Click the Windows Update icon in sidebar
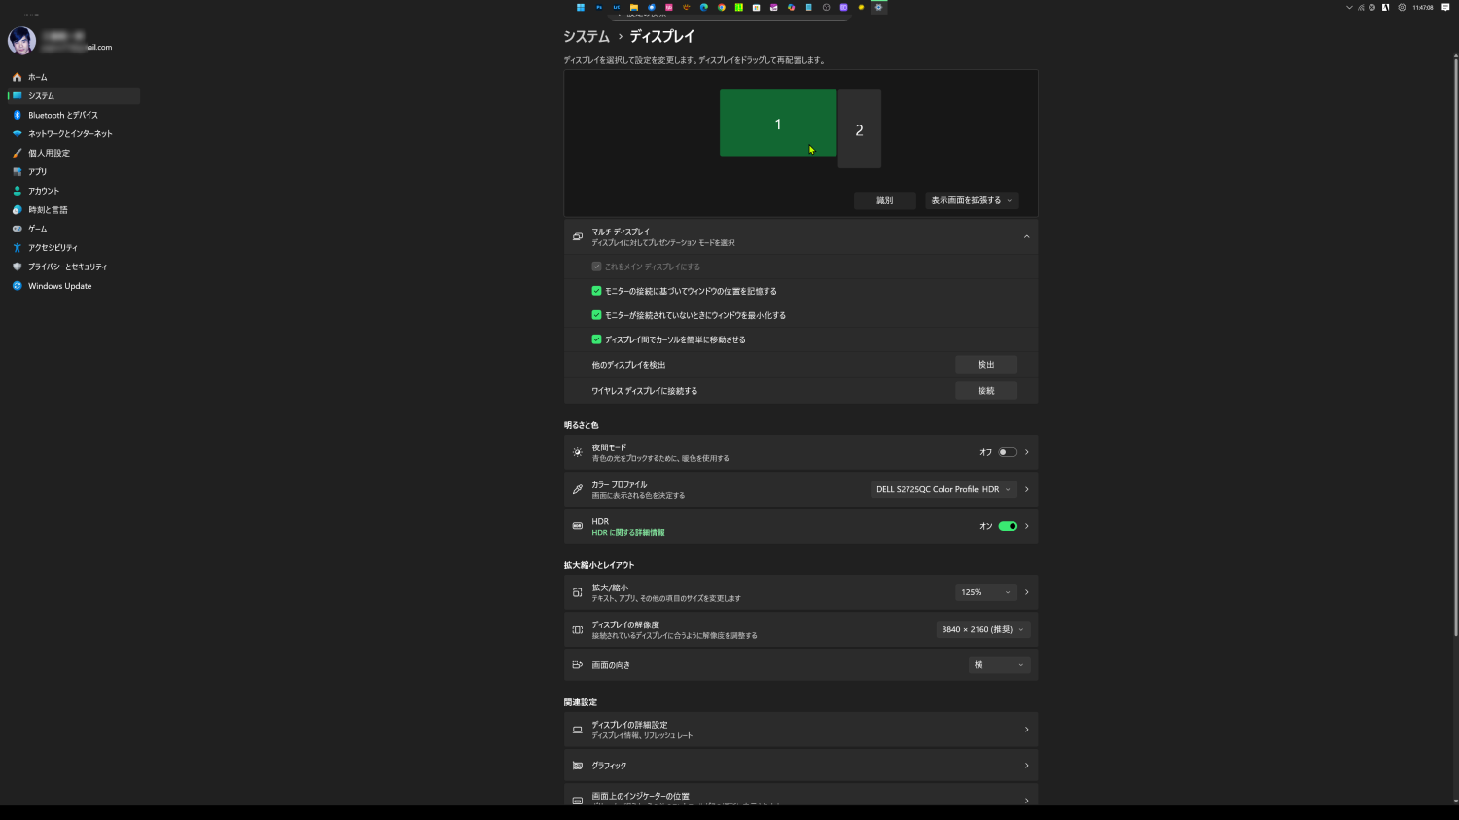The height and width of the screenshot is (820, 1459). pyautogui.click(x=17, y=286)
